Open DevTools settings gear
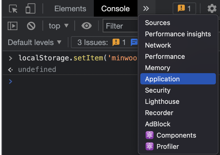Viewport: 220px width, 155px height. point(212,9)
